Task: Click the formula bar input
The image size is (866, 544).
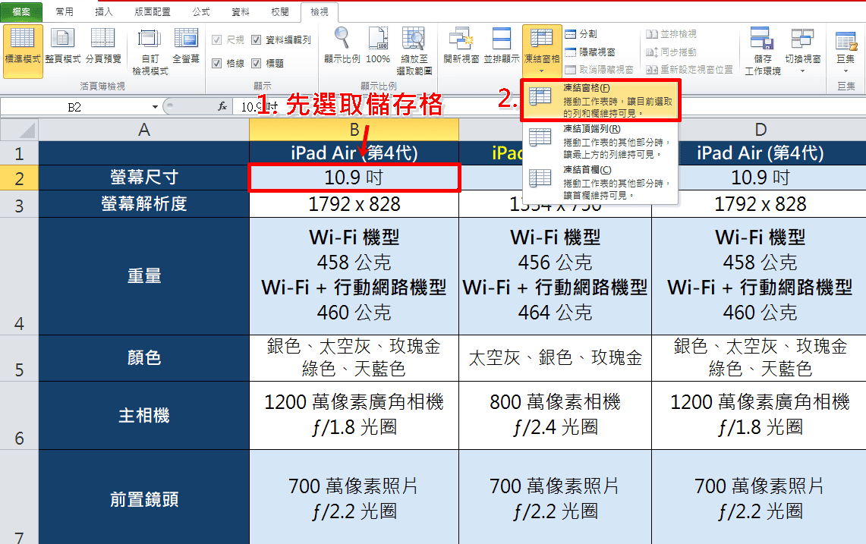Action: click(549, 106)
